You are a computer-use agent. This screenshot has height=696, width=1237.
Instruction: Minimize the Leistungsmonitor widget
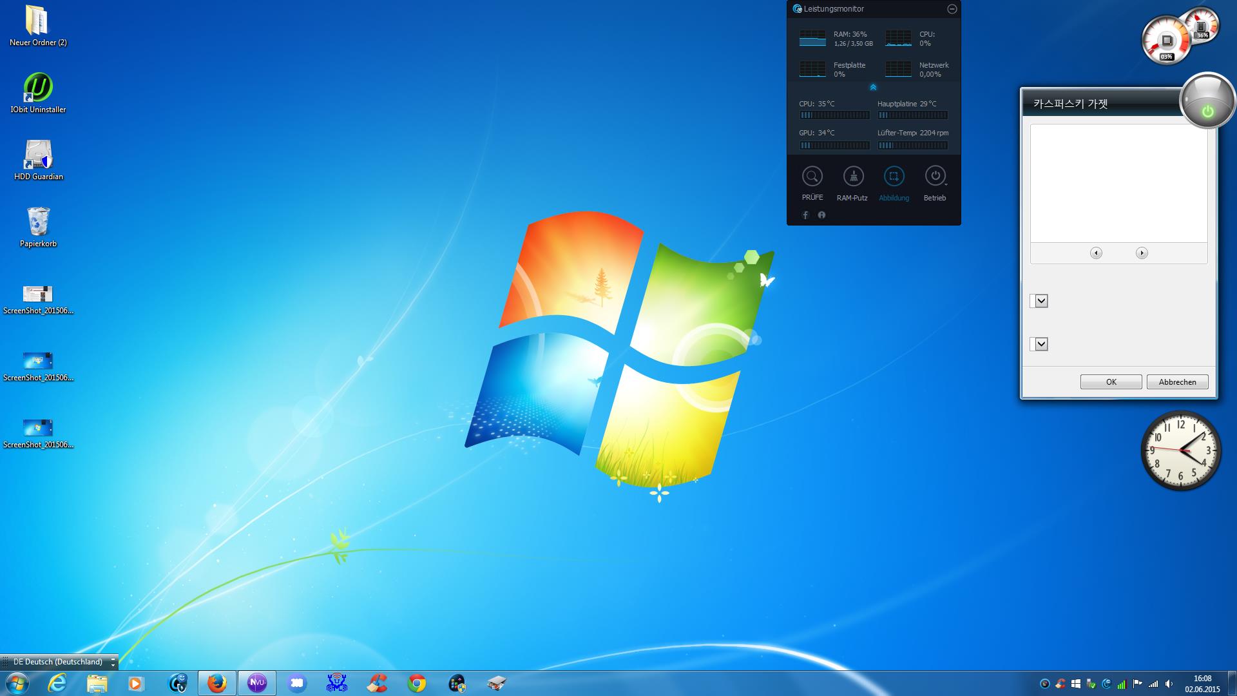[x=952, y=9]
